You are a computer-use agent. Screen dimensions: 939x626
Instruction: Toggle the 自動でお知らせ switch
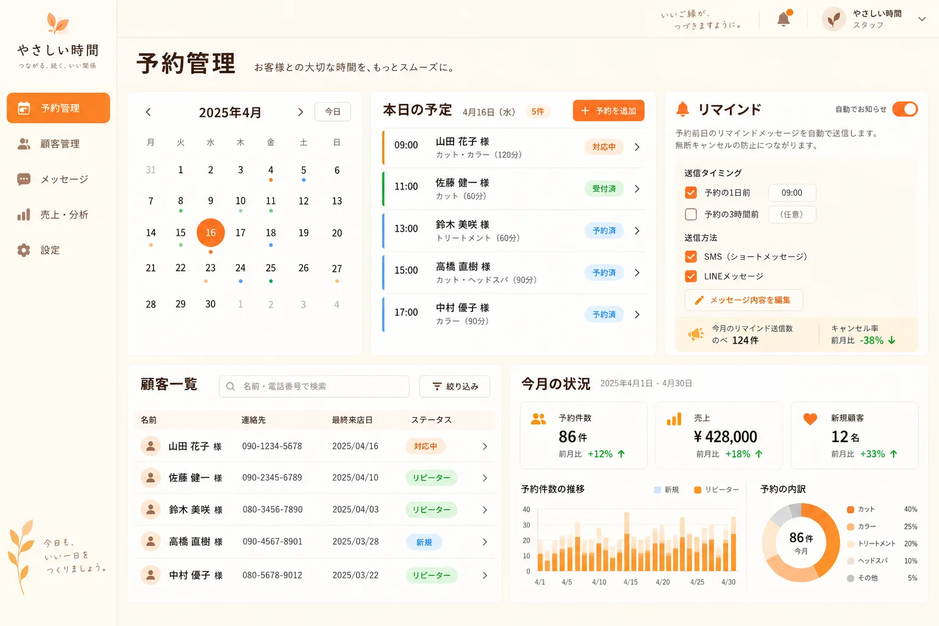(x=905, y=109)
